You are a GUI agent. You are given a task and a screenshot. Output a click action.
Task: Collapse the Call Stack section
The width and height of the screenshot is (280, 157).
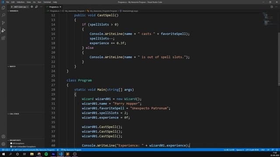[26, 114]
